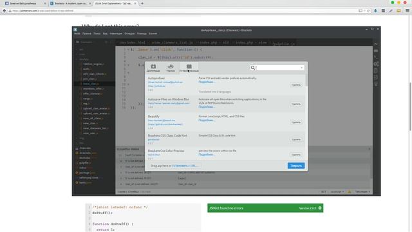Viewport: 412px width, 232px height.
Task: Select the Установленные tab in Extension Manager
Action: coord(189,68)
